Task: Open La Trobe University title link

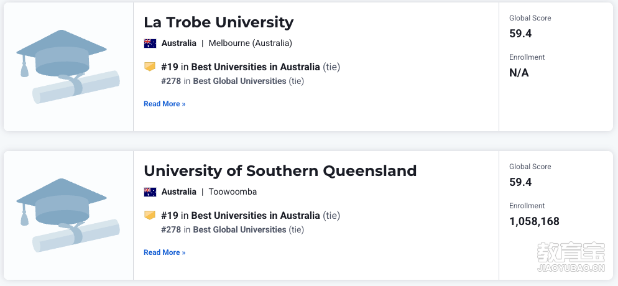Action: (218, 22)
